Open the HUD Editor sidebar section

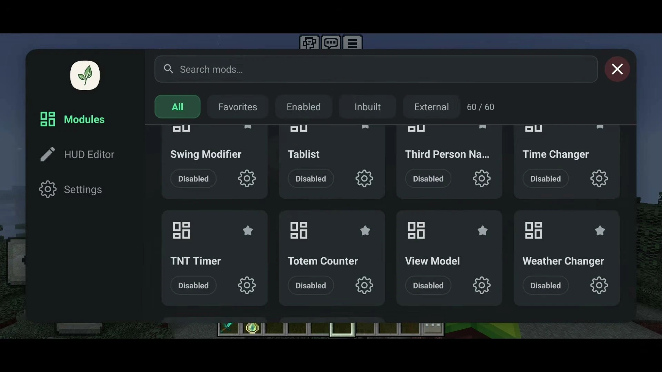point(77,154)
